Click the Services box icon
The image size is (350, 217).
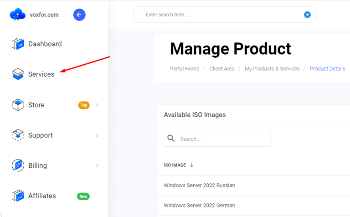click(18, 74)
